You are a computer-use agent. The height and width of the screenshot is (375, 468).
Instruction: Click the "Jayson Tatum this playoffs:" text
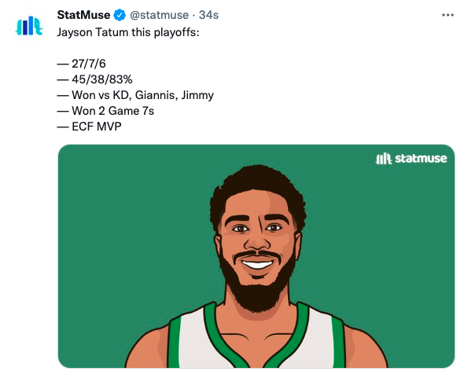[x=128, y=32]
